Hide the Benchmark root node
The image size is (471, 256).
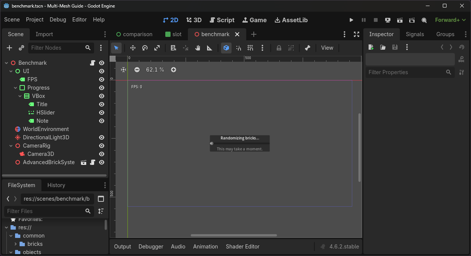102,63
